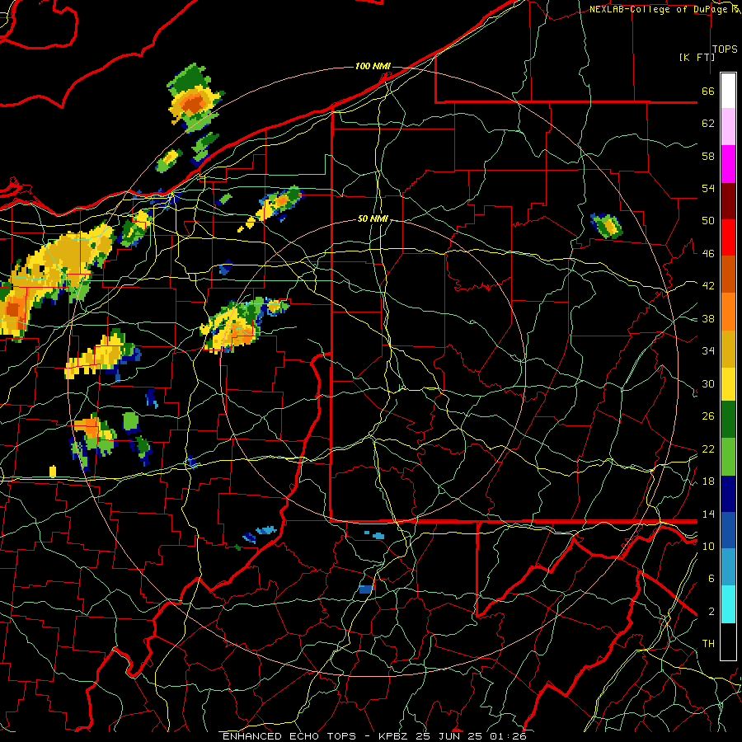
Task: Select the gold legend color segment
Action: tap(728, 348)
